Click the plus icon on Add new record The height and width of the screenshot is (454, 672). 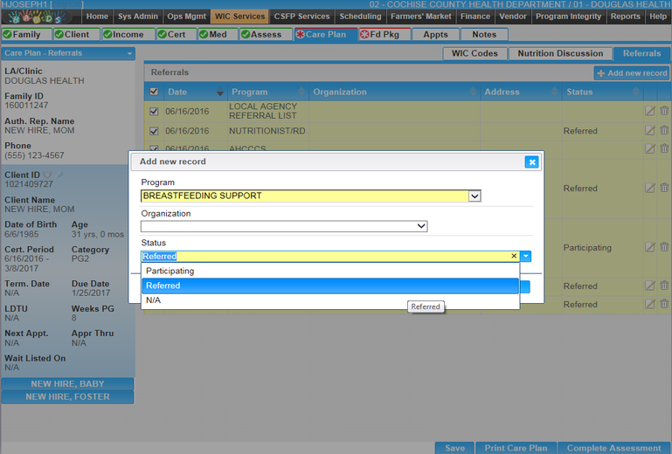[x=600, y=73]
